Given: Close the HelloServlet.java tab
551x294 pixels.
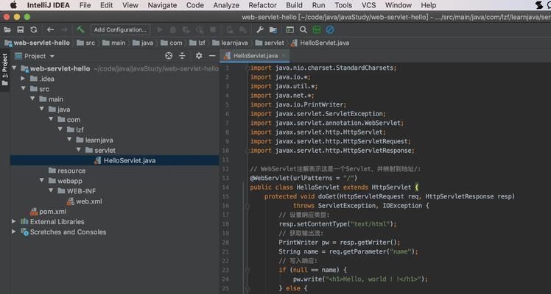Looking at the screenshot, I should pyautogui.click(x=284, y=55).
